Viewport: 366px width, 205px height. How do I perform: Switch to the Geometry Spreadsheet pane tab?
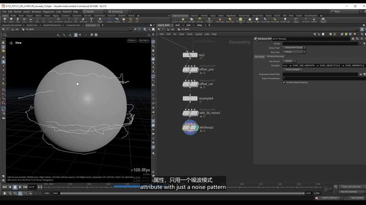[11, 25]
